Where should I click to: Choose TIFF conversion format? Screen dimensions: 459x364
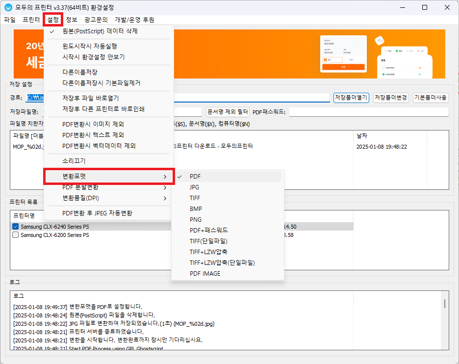228,198
